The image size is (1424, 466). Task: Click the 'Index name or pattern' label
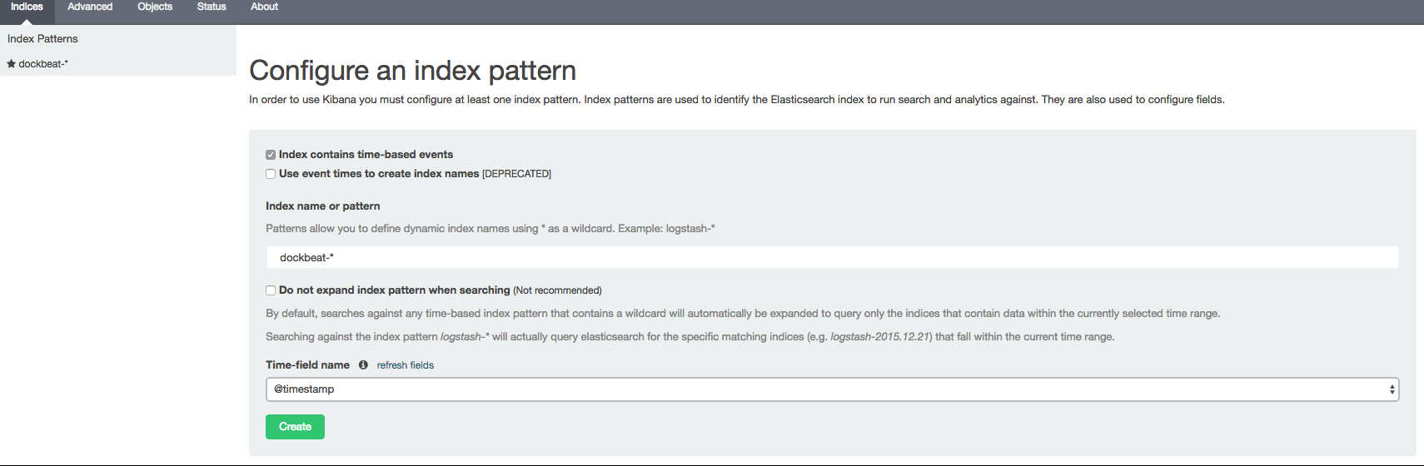click(322, 206)
